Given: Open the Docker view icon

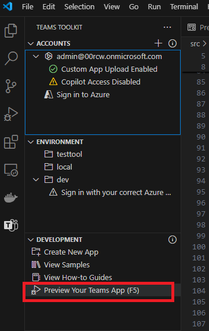Looking at the screenshot, I should 11,197.
